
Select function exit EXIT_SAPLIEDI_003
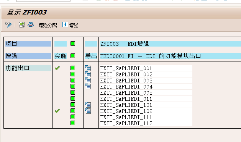[146, 81]
